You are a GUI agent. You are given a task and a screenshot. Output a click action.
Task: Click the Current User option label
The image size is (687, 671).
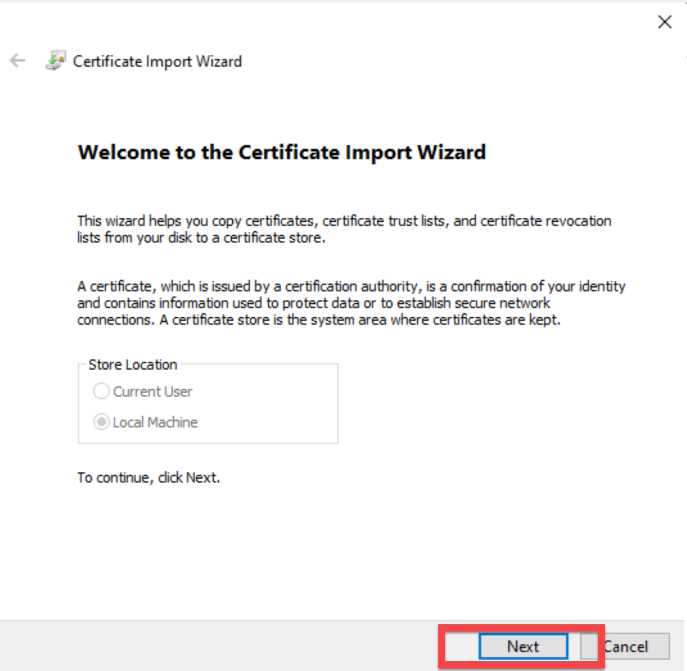click(153, 392)
